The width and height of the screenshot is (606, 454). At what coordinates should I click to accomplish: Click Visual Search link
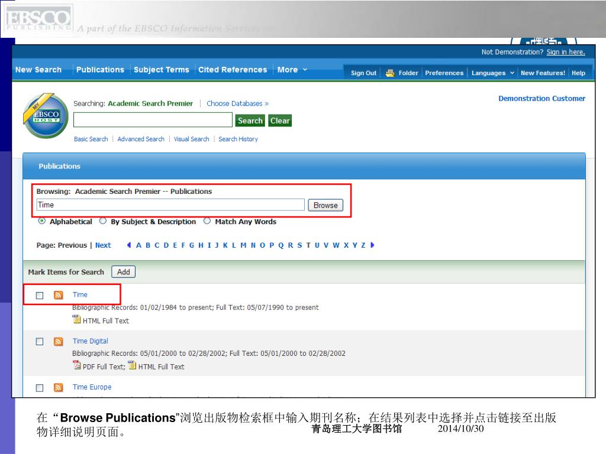[x=191, y=139]
